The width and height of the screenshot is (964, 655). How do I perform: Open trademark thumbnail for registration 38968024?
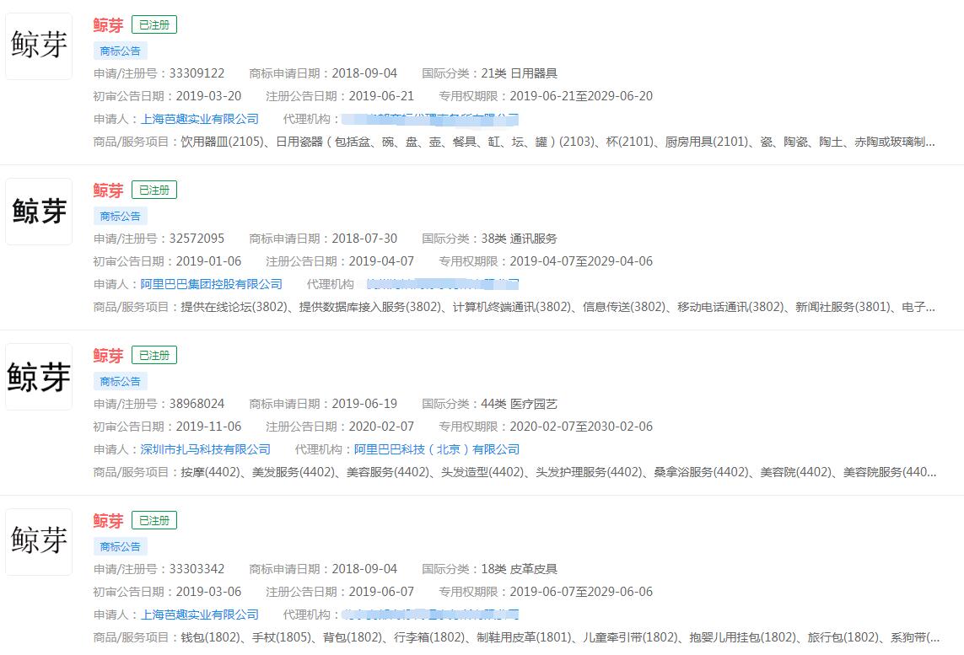click(39, 377)
